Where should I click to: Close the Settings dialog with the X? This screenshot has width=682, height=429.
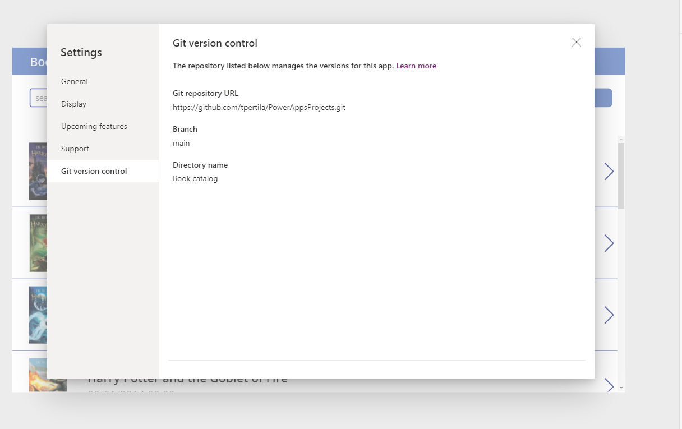[x=576, y=43]
